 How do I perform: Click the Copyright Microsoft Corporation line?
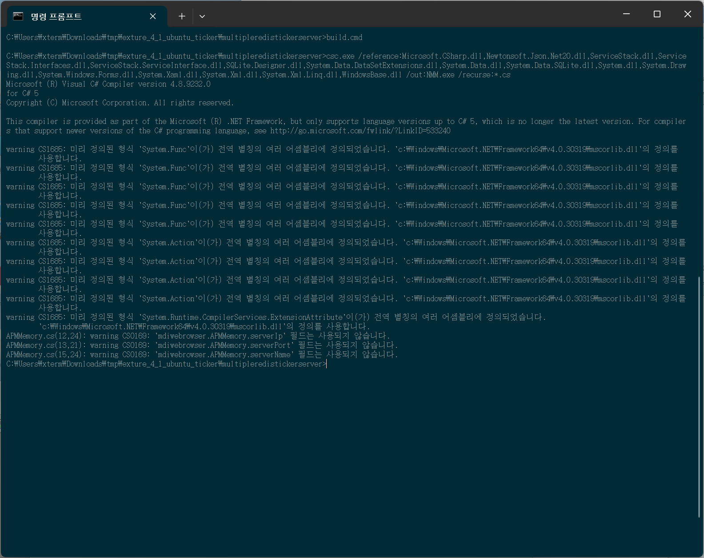click(120, 103)
